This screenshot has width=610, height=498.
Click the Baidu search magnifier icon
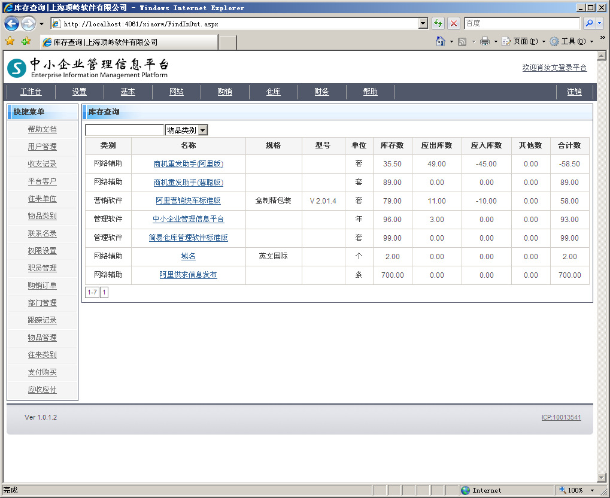(588, 23)
